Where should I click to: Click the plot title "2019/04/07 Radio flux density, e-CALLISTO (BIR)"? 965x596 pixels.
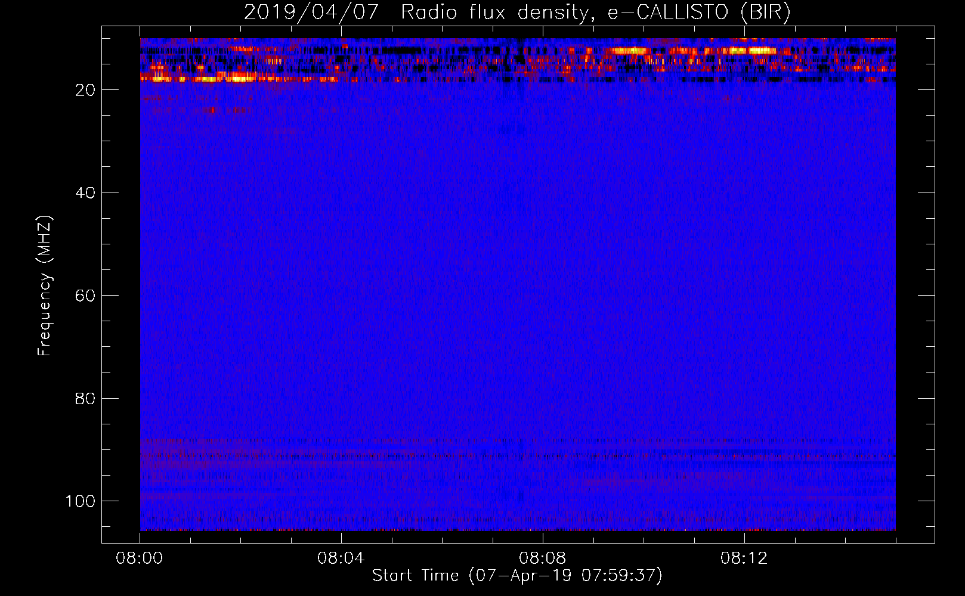click(x=517, y=12)
